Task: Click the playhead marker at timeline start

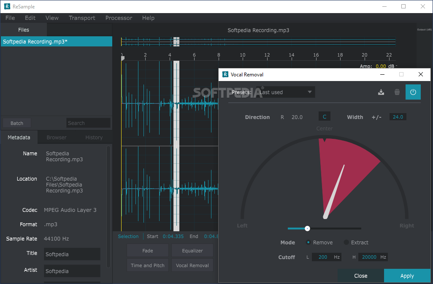Action: (123, 58)
